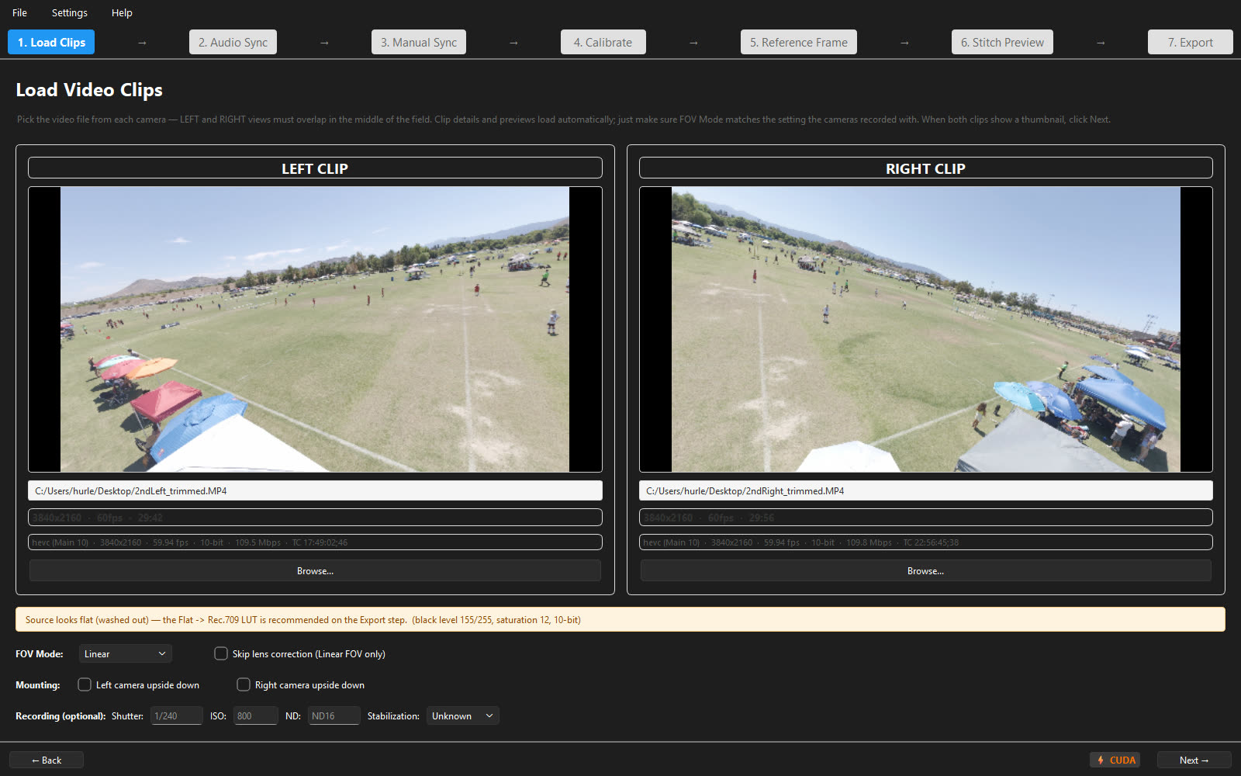Click the left clip hevc codec details
Viewport: 1241px width, 776px height.
(x=315, y=542)
